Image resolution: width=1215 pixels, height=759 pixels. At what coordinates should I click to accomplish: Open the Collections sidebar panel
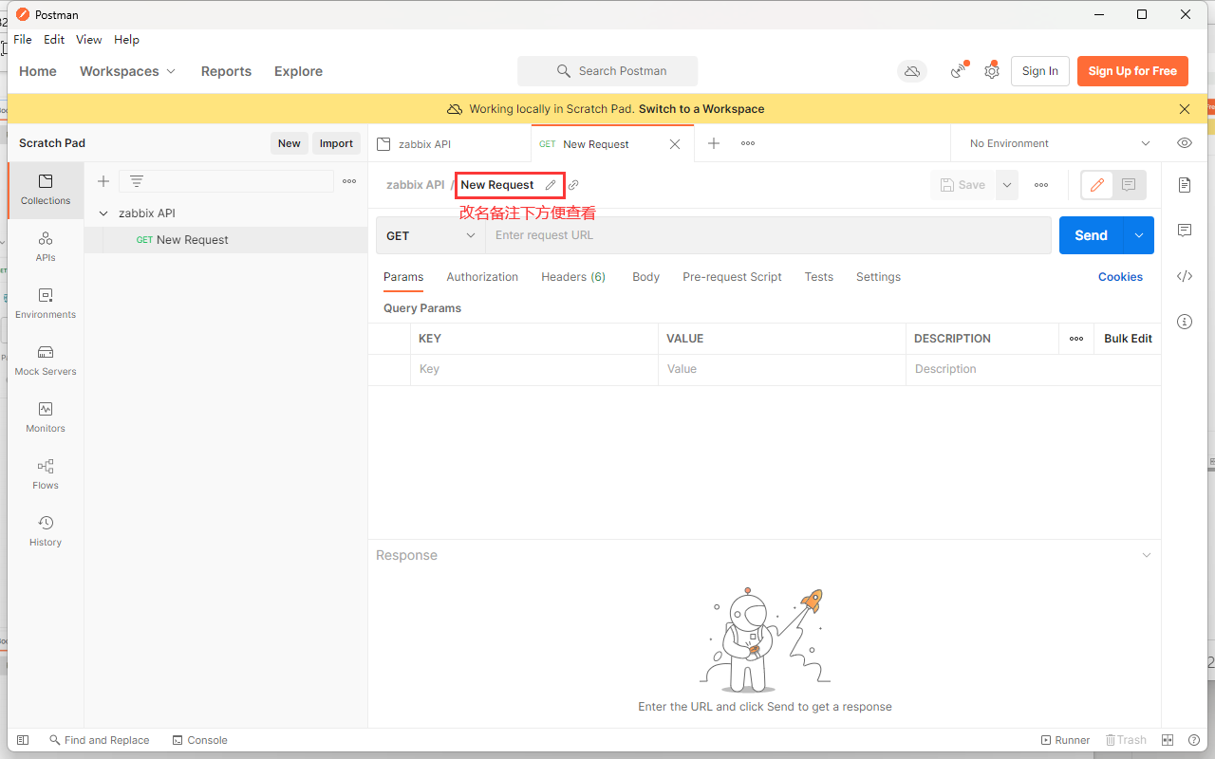[46, 190]
